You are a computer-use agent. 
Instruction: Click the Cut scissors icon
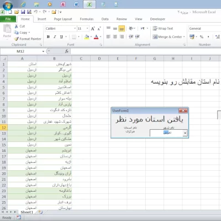click(x=17, y=26)
